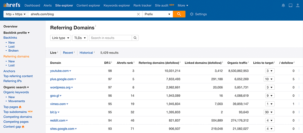Go to Anchors in the sidebar
The width and height of the screenshot is (303, 133).
pos(9,71)
